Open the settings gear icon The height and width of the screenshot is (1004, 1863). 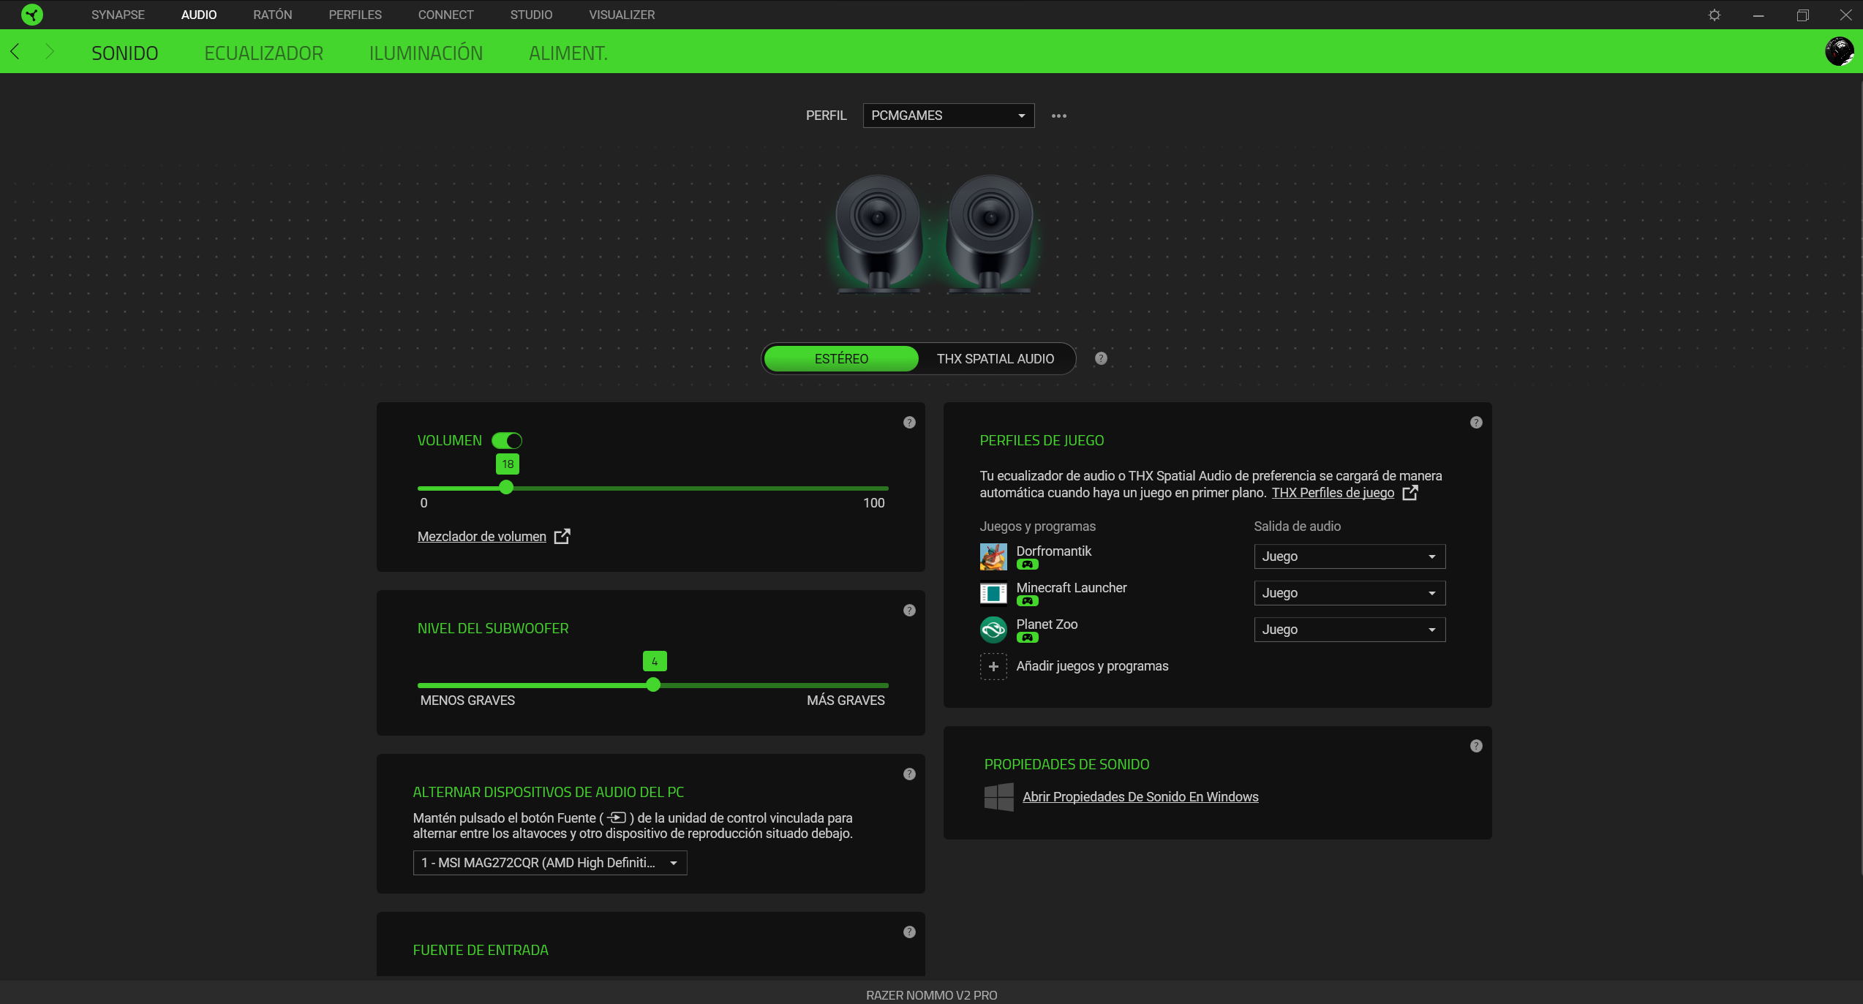[1715, 15]
